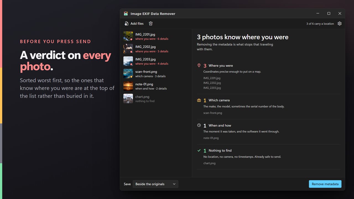Click IMG_2203.jpg in the Where you were section

click(212, 88)
